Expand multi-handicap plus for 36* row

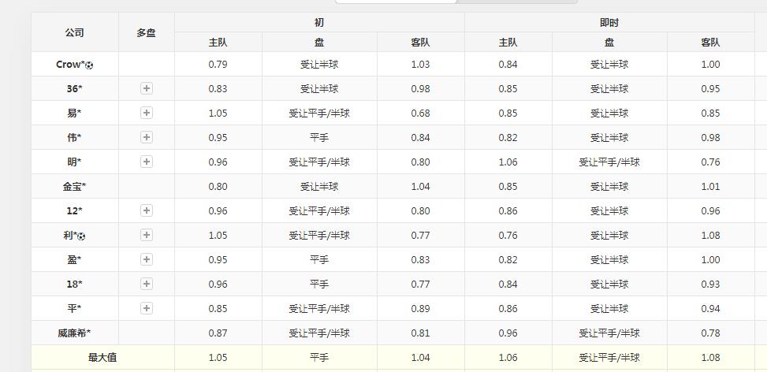(147, 88)
